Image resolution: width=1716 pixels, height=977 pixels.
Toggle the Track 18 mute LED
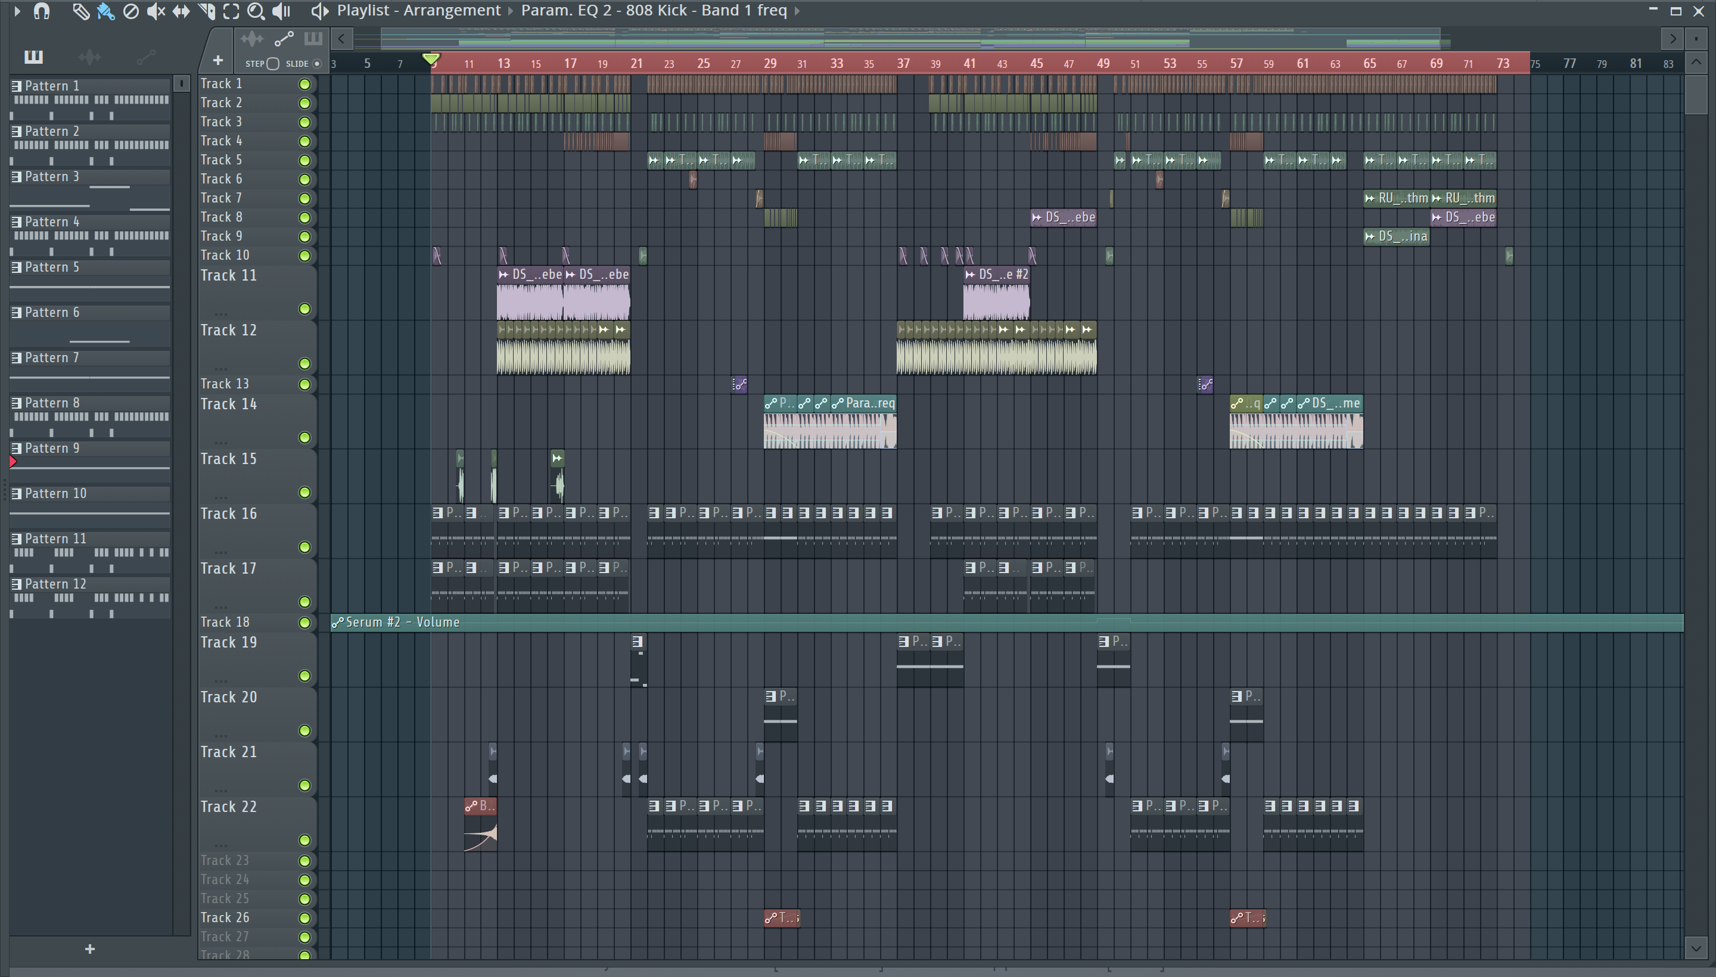pyautogui.click(x=304, y=623)
